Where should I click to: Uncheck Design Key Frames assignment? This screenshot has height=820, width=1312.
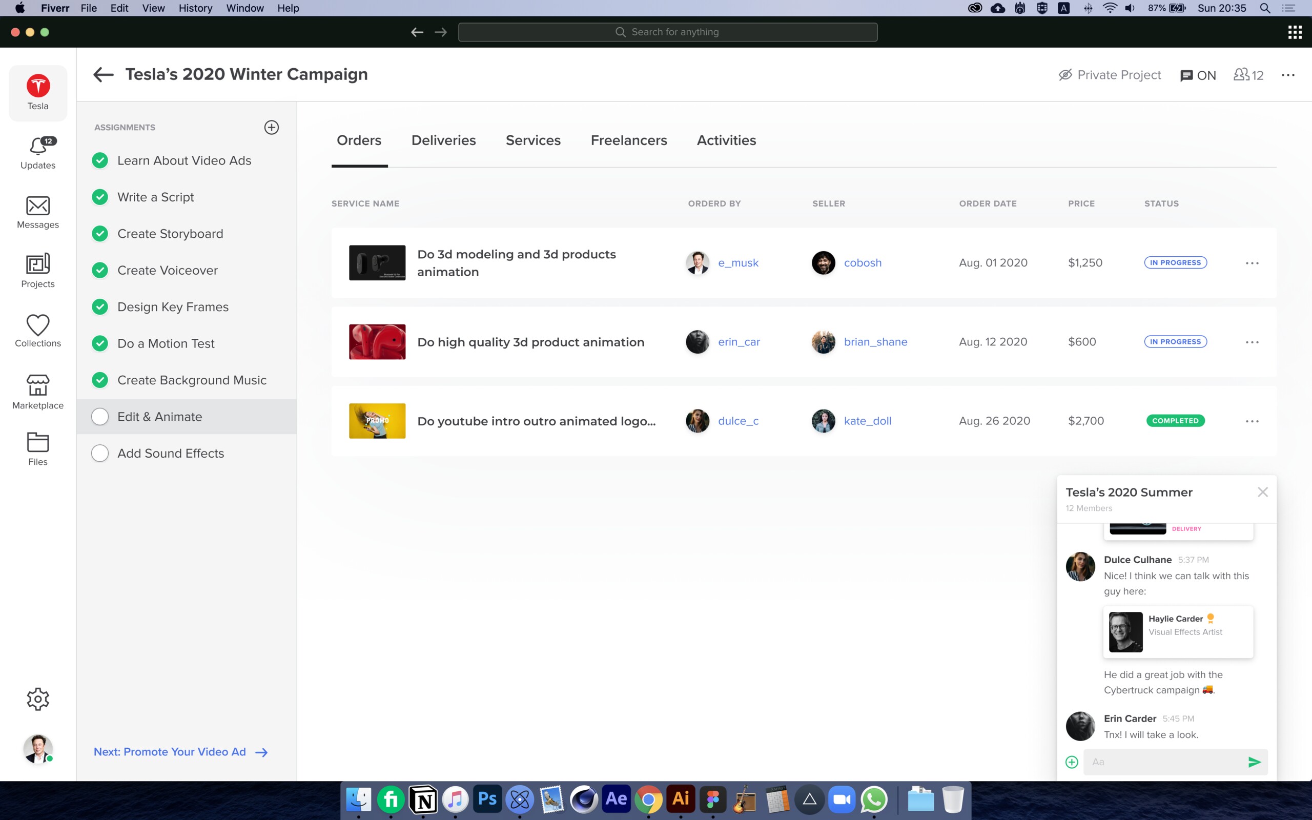[x=100, y=307]
